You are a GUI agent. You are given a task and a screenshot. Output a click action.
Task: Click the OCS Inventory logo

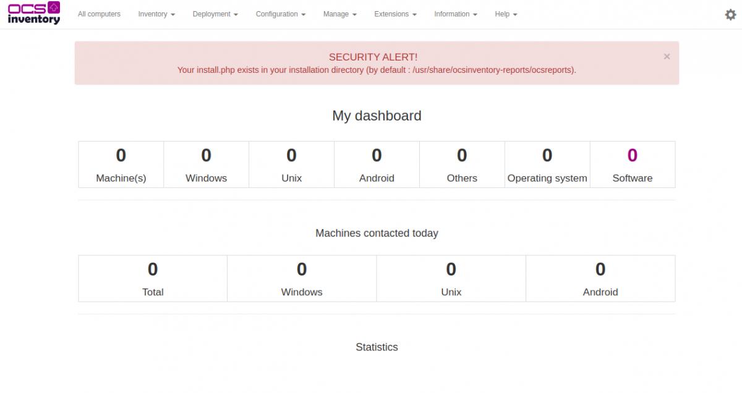(x=34, y=14)
